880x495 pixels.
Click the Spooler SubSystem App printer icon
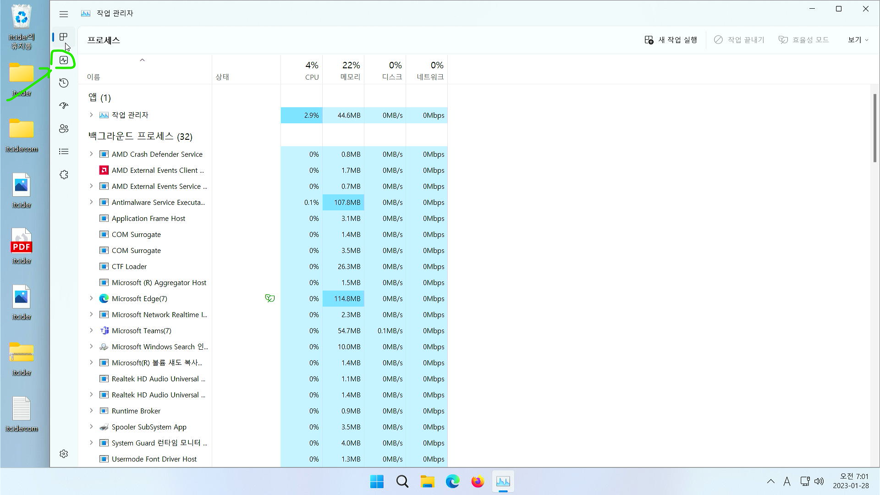pos(104,427)
